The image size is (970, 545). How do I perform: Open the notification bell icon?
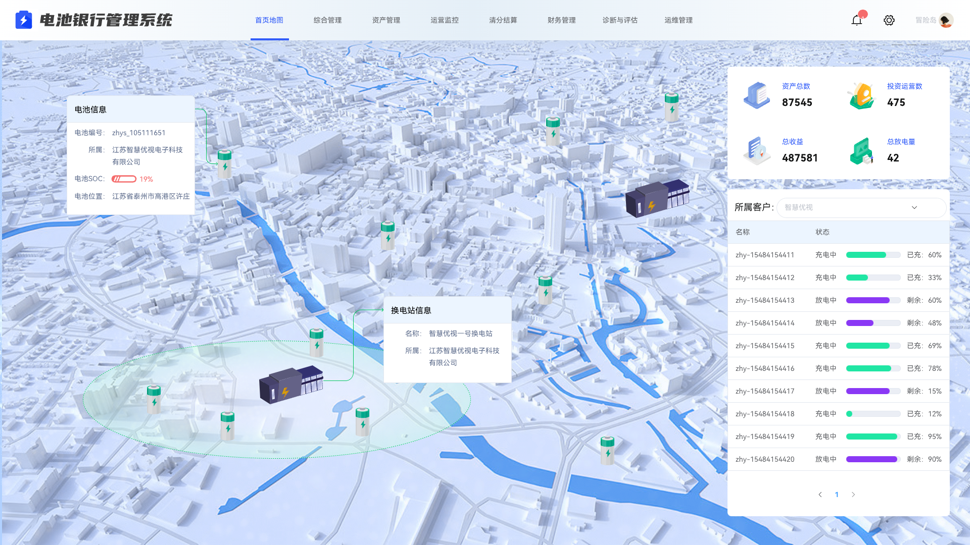pyautogui.click(x=856, y=20)
